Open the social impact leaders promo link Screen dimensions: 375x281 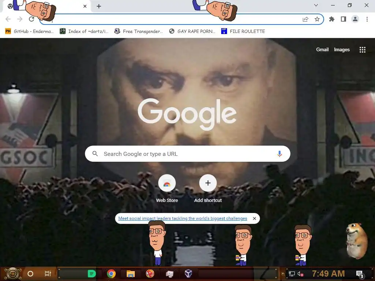click(x=183, y=218)
